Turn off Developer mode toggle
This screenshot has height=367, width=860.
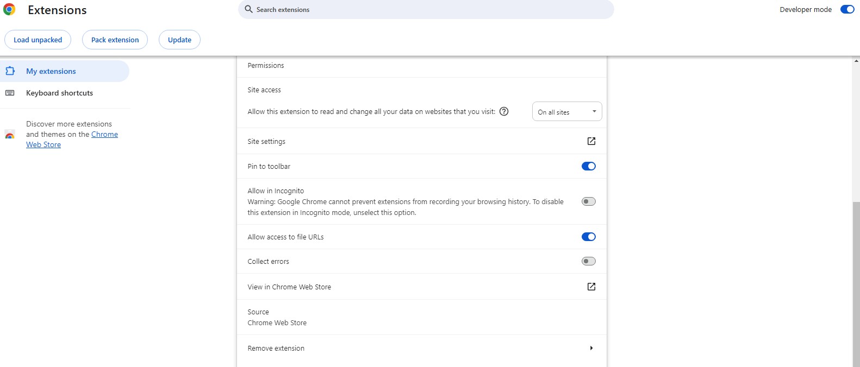point(847,9)
